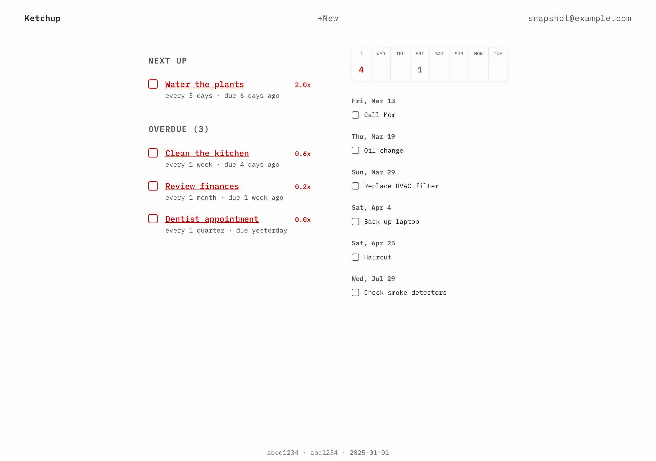Open Dentist appointment task link
Screen dimensions: 656x461
point(212,219)
